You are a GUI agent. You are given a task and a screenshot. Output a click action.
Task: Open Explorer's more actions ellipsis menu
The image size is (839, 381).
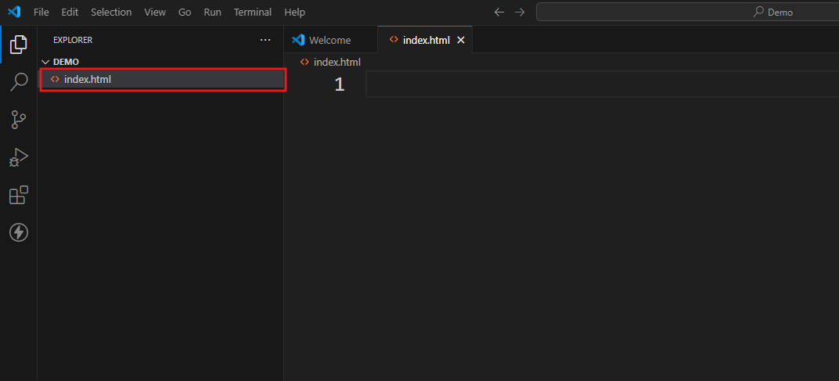tap(265, 40)
